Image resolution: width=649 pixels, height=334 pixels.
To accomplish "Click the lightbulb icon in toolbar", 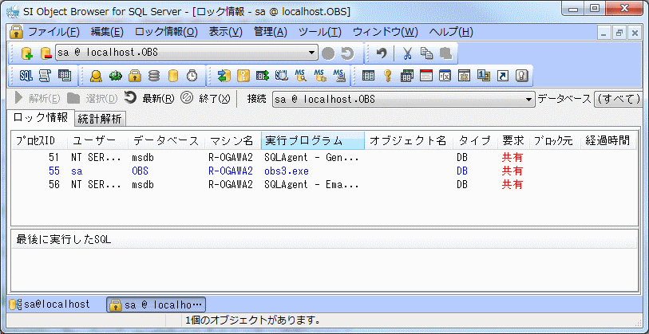I will pyautogui.click(x=523, y=76).
